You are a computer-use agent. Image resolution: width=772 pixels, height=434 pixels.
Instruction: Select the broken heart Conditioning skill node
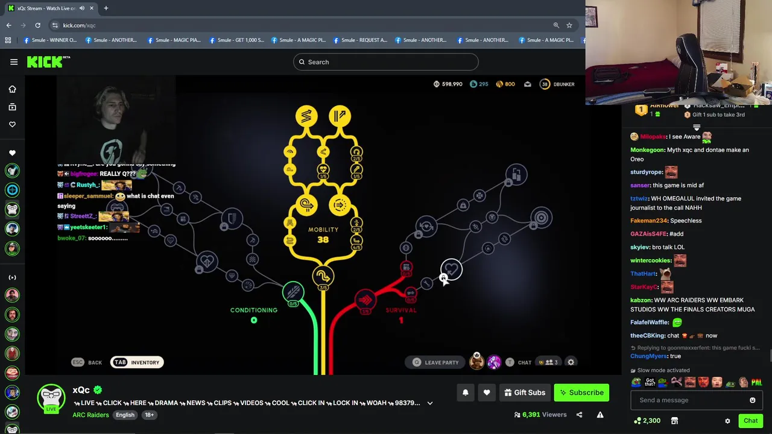pos(206,262)
